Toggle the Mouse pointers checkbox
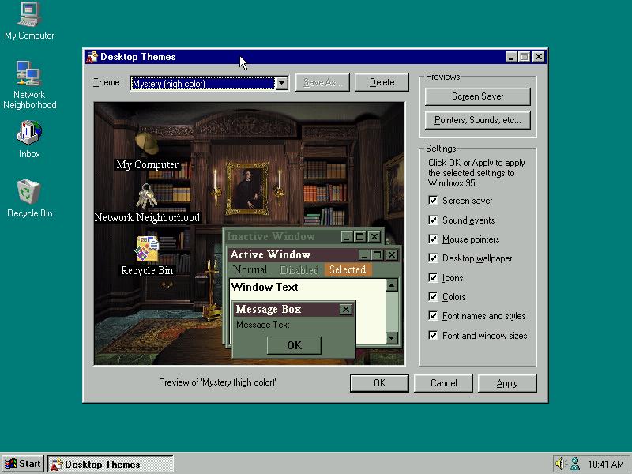Screen dimensions: 632x474 pos(433,239)
